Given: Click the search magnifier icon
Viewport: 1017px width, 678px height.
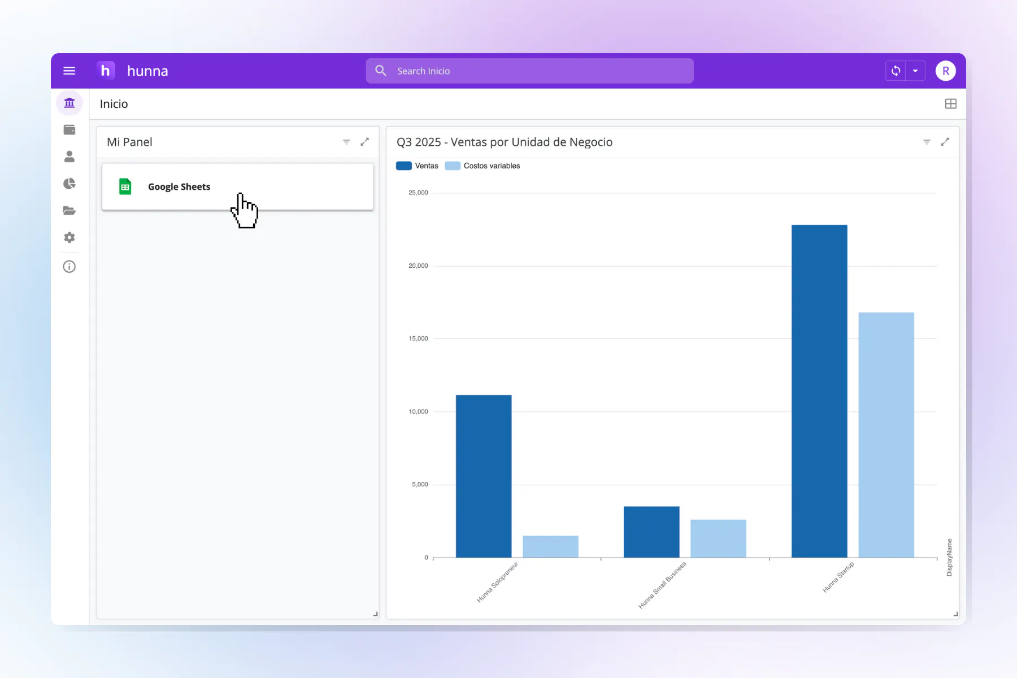Looking at the screenshot, I should tap(381, 71).
